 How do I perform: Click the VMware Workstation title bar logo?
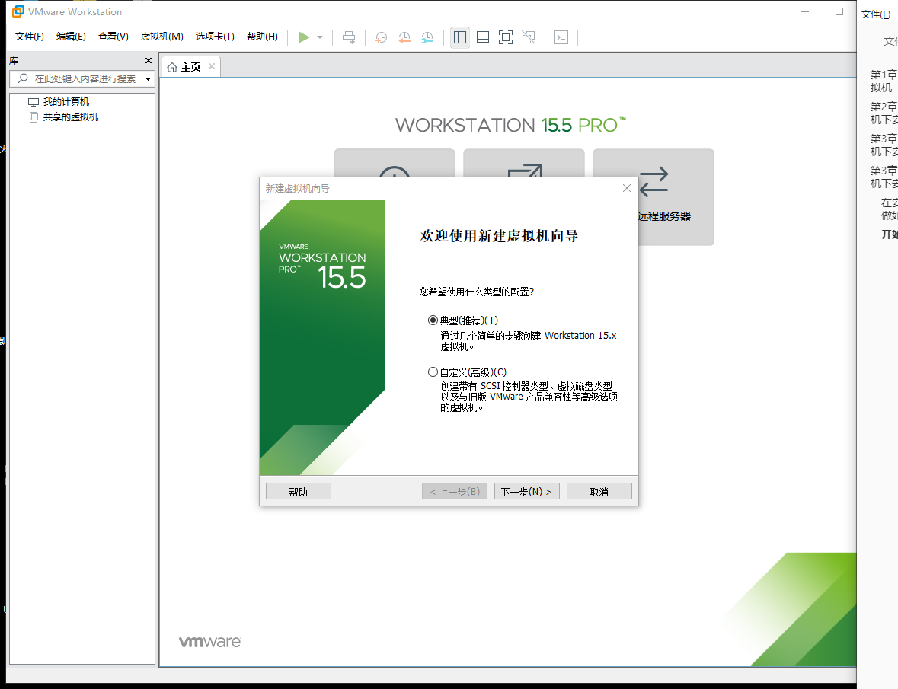[x=18, y=11]
